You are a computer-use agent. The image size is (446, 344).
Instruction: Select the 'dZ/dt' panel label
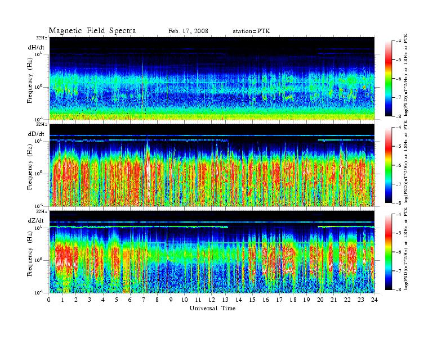pos(36,220)
